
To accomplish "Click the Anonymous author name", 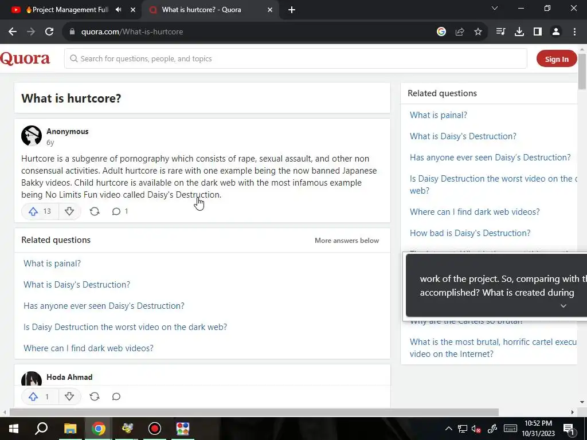I will 68,131.
